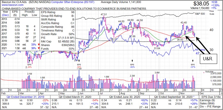Click the Composite Rating 86 row
223x110 pixels.
pos(58,27)
